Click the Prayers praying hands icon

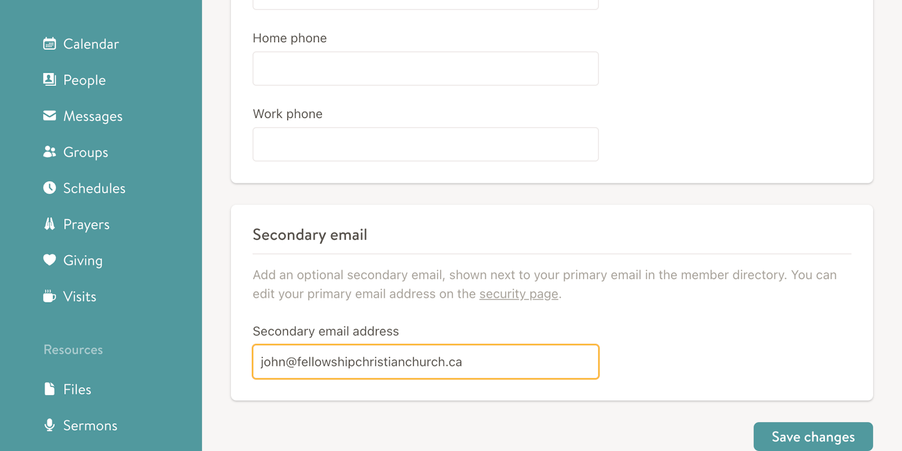(49, 224)
